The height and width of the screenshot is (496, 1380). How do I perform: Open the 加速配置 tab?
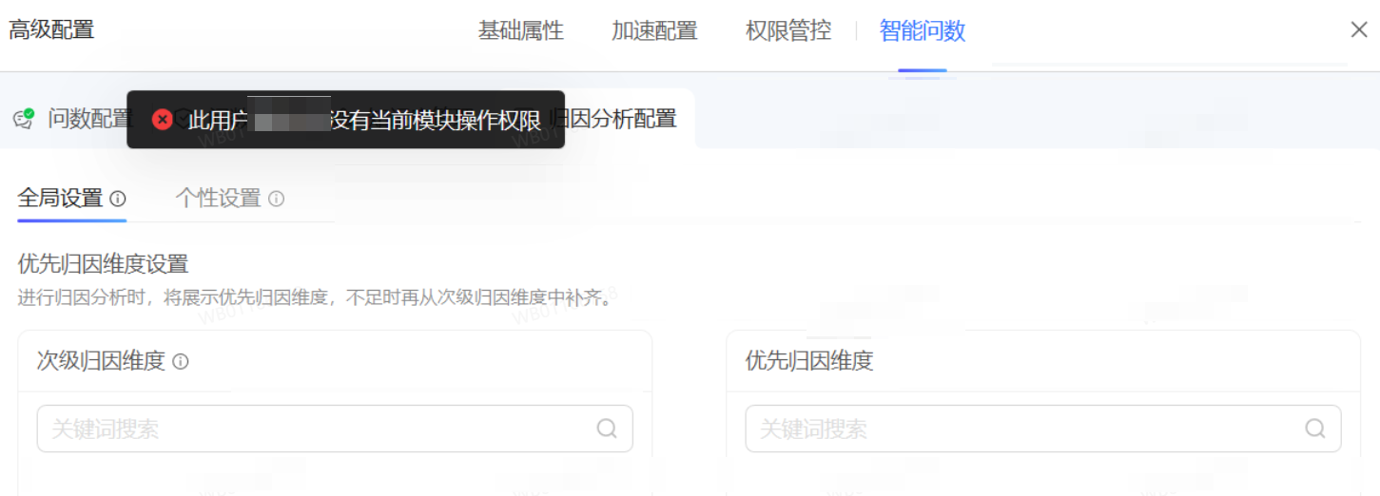pos(654,30)
